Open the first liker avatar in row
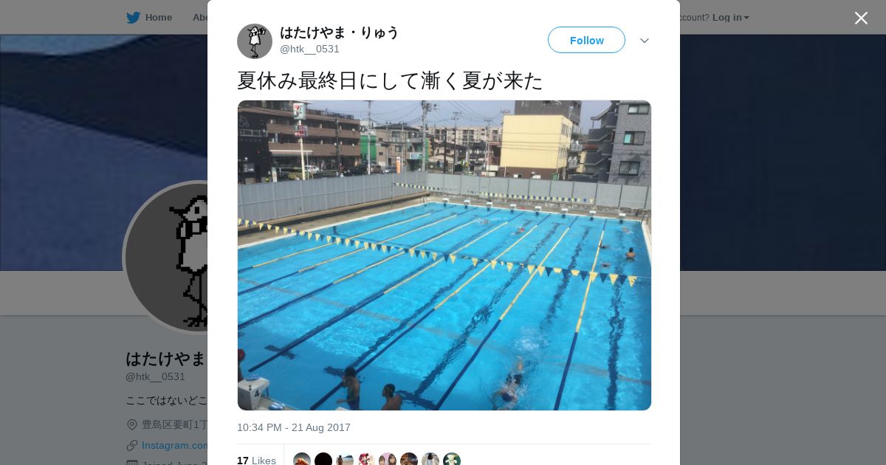 coord(302,459)
